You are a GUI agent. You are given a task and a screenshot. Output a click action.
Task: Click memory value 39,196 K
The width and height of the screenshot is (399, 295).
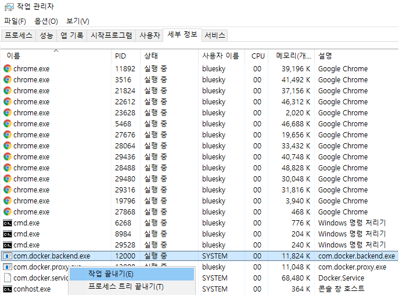coord(296,68)
